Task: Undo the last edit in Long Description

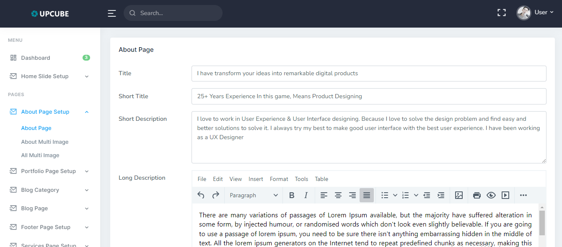Action: point(200,195)
